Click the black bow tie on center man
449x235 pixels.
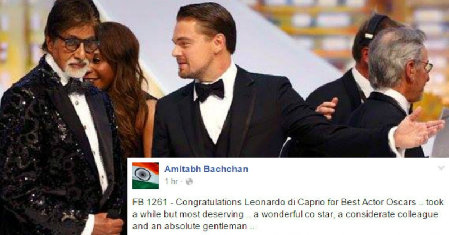click(210, 90)
